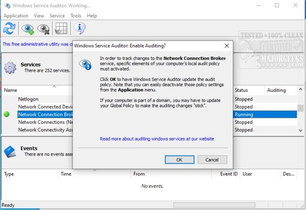Click the eye with plus enable auditing icon
306x210 pixels.
click(x=28, y=29)
